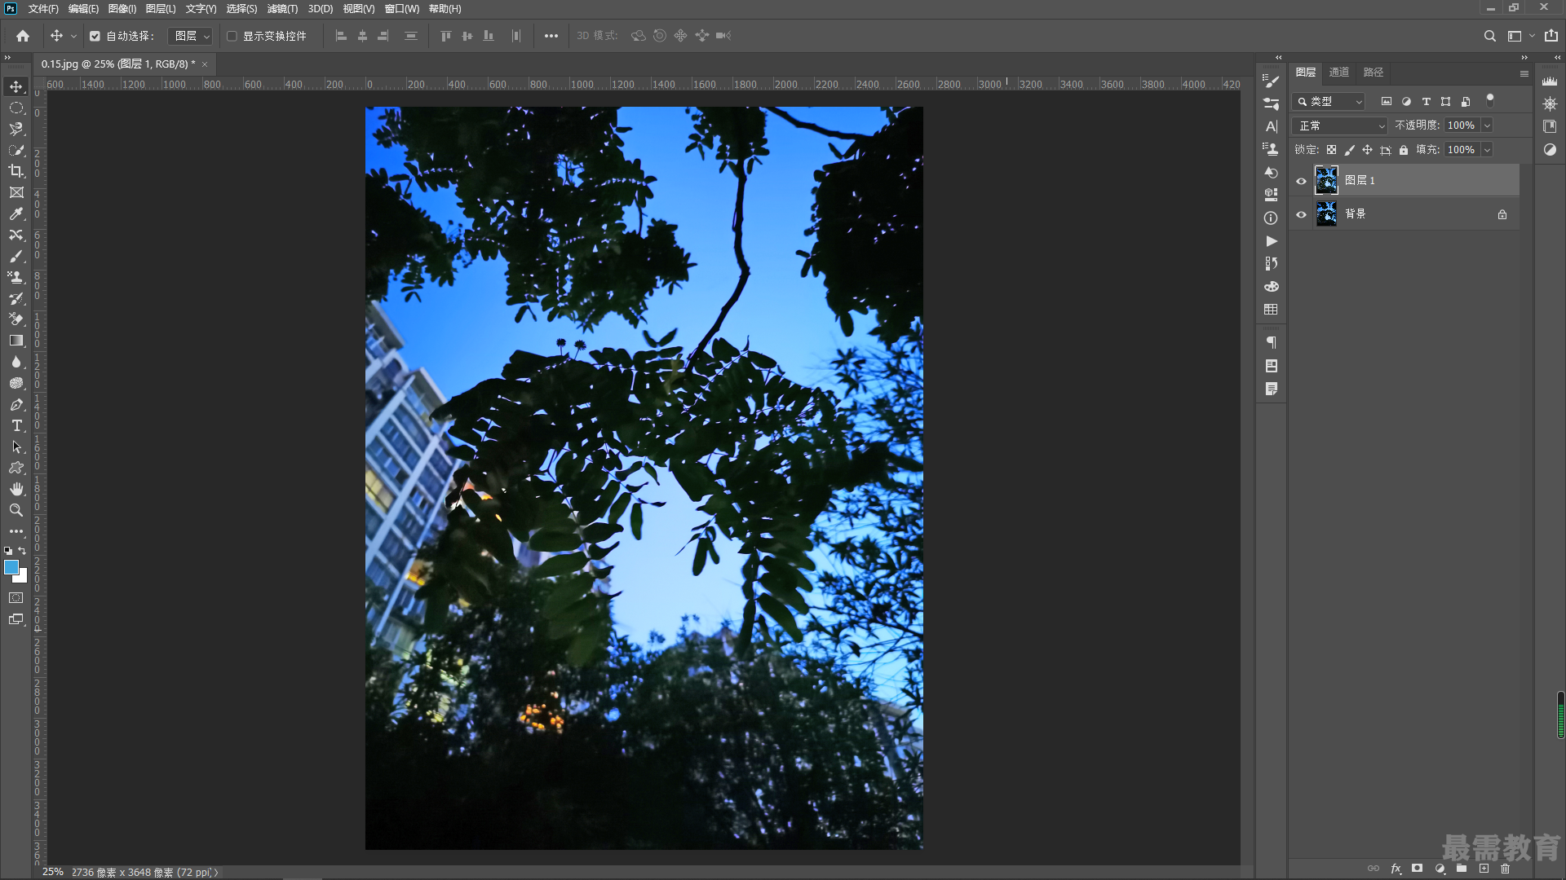Open the Info panel icon
The width and height of the screenshot is (1566, 880).
1271,218
